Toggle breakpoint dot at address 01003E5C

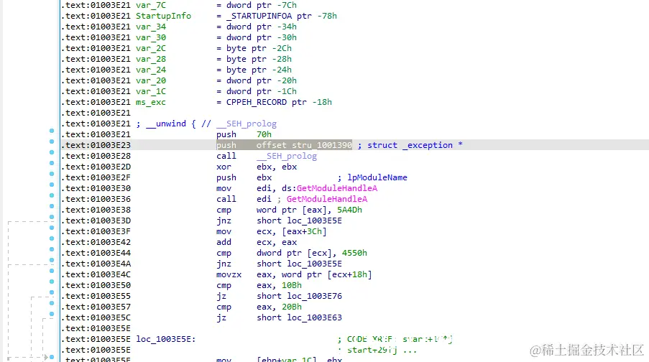tap(52, 314)
